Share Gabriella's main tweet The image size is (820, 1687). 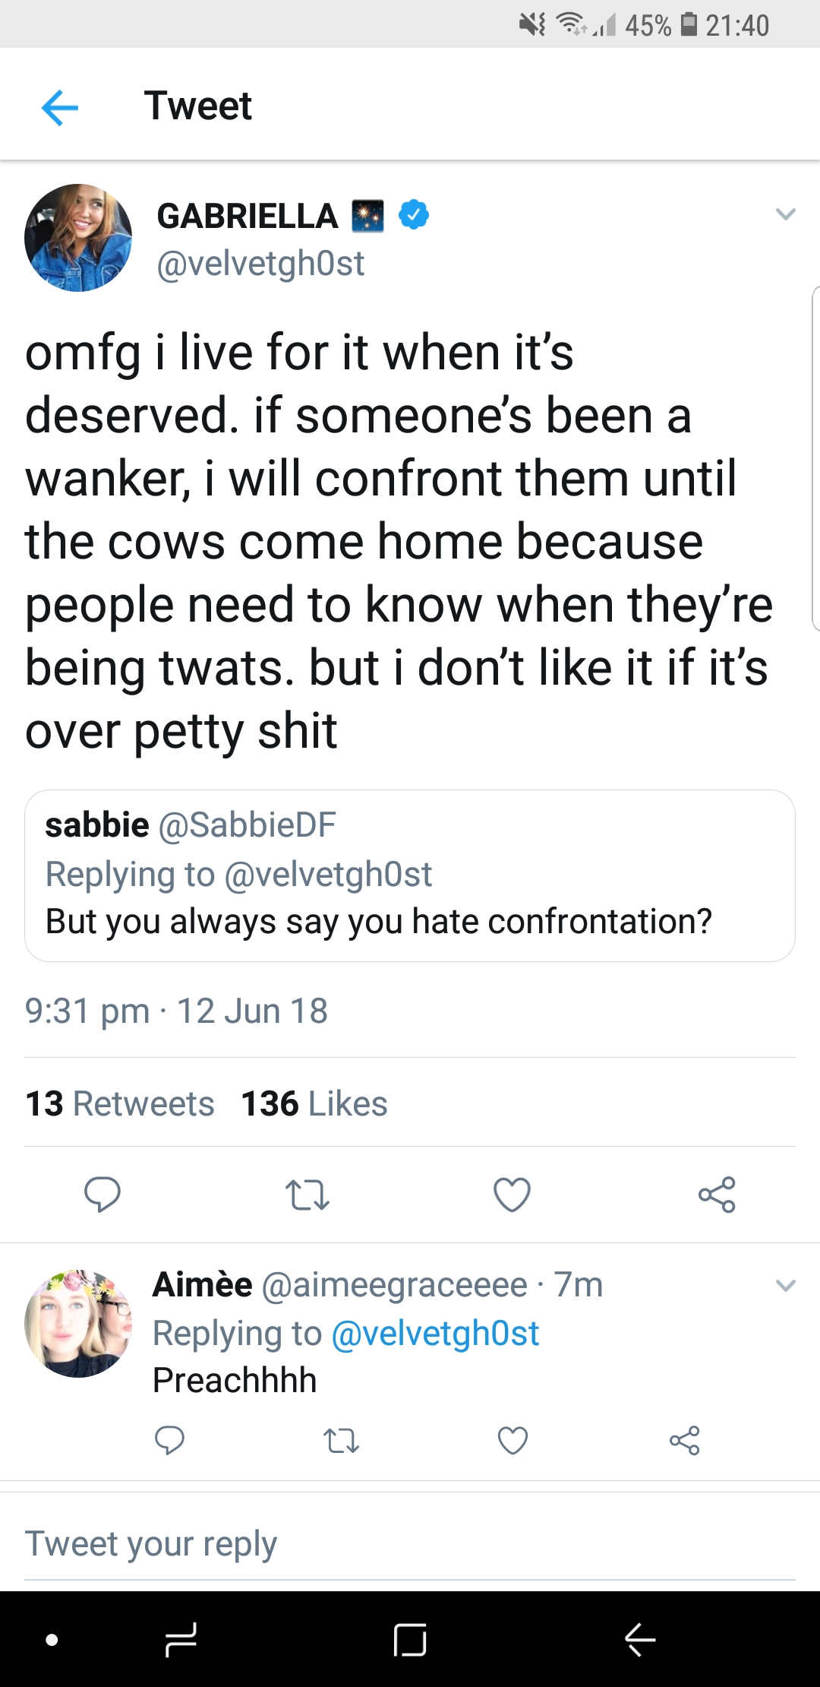click(x=717, y=1194)
